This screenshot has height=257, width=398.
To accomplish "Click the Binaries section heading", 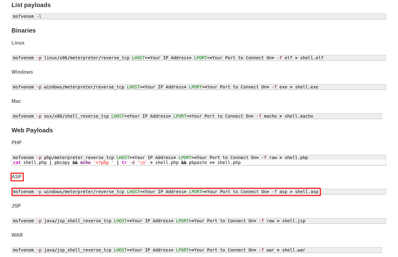I will click(x=24, y=30).
